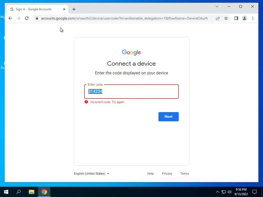Close the Chrome window
The width and height of the screenshot is (263, 197).
[x=252, y=6]
